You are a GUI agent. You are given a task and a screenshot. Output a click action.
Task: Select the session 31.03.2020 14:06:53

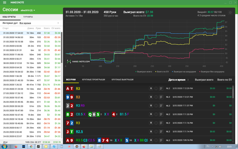30,37
